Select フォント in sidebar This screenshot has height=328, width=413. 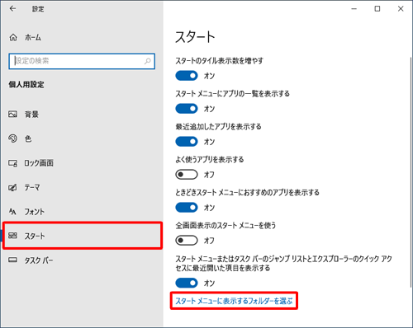click(x=82, y=212)
